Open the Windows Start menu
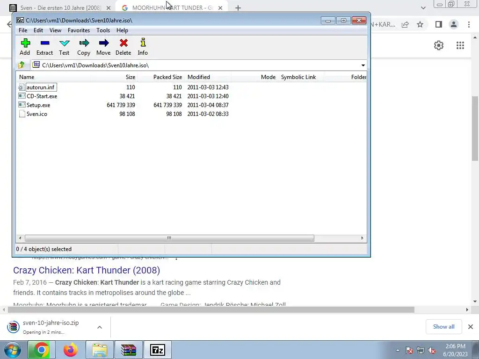Image resolution: width=479 pixels, height=359 pixels. (12, 350)
